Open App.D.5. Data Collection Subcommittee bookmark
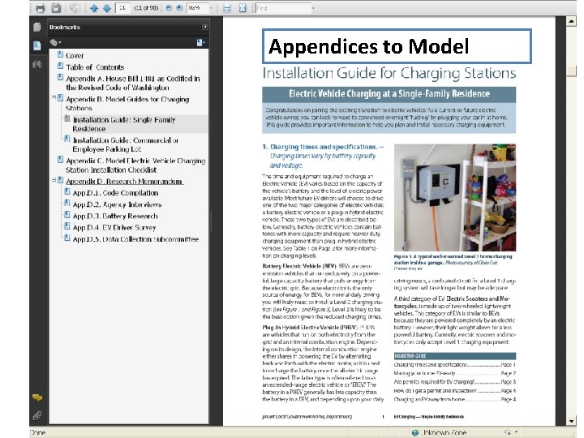The width and height of the screenshot is (584, 438). click(135, 239)
